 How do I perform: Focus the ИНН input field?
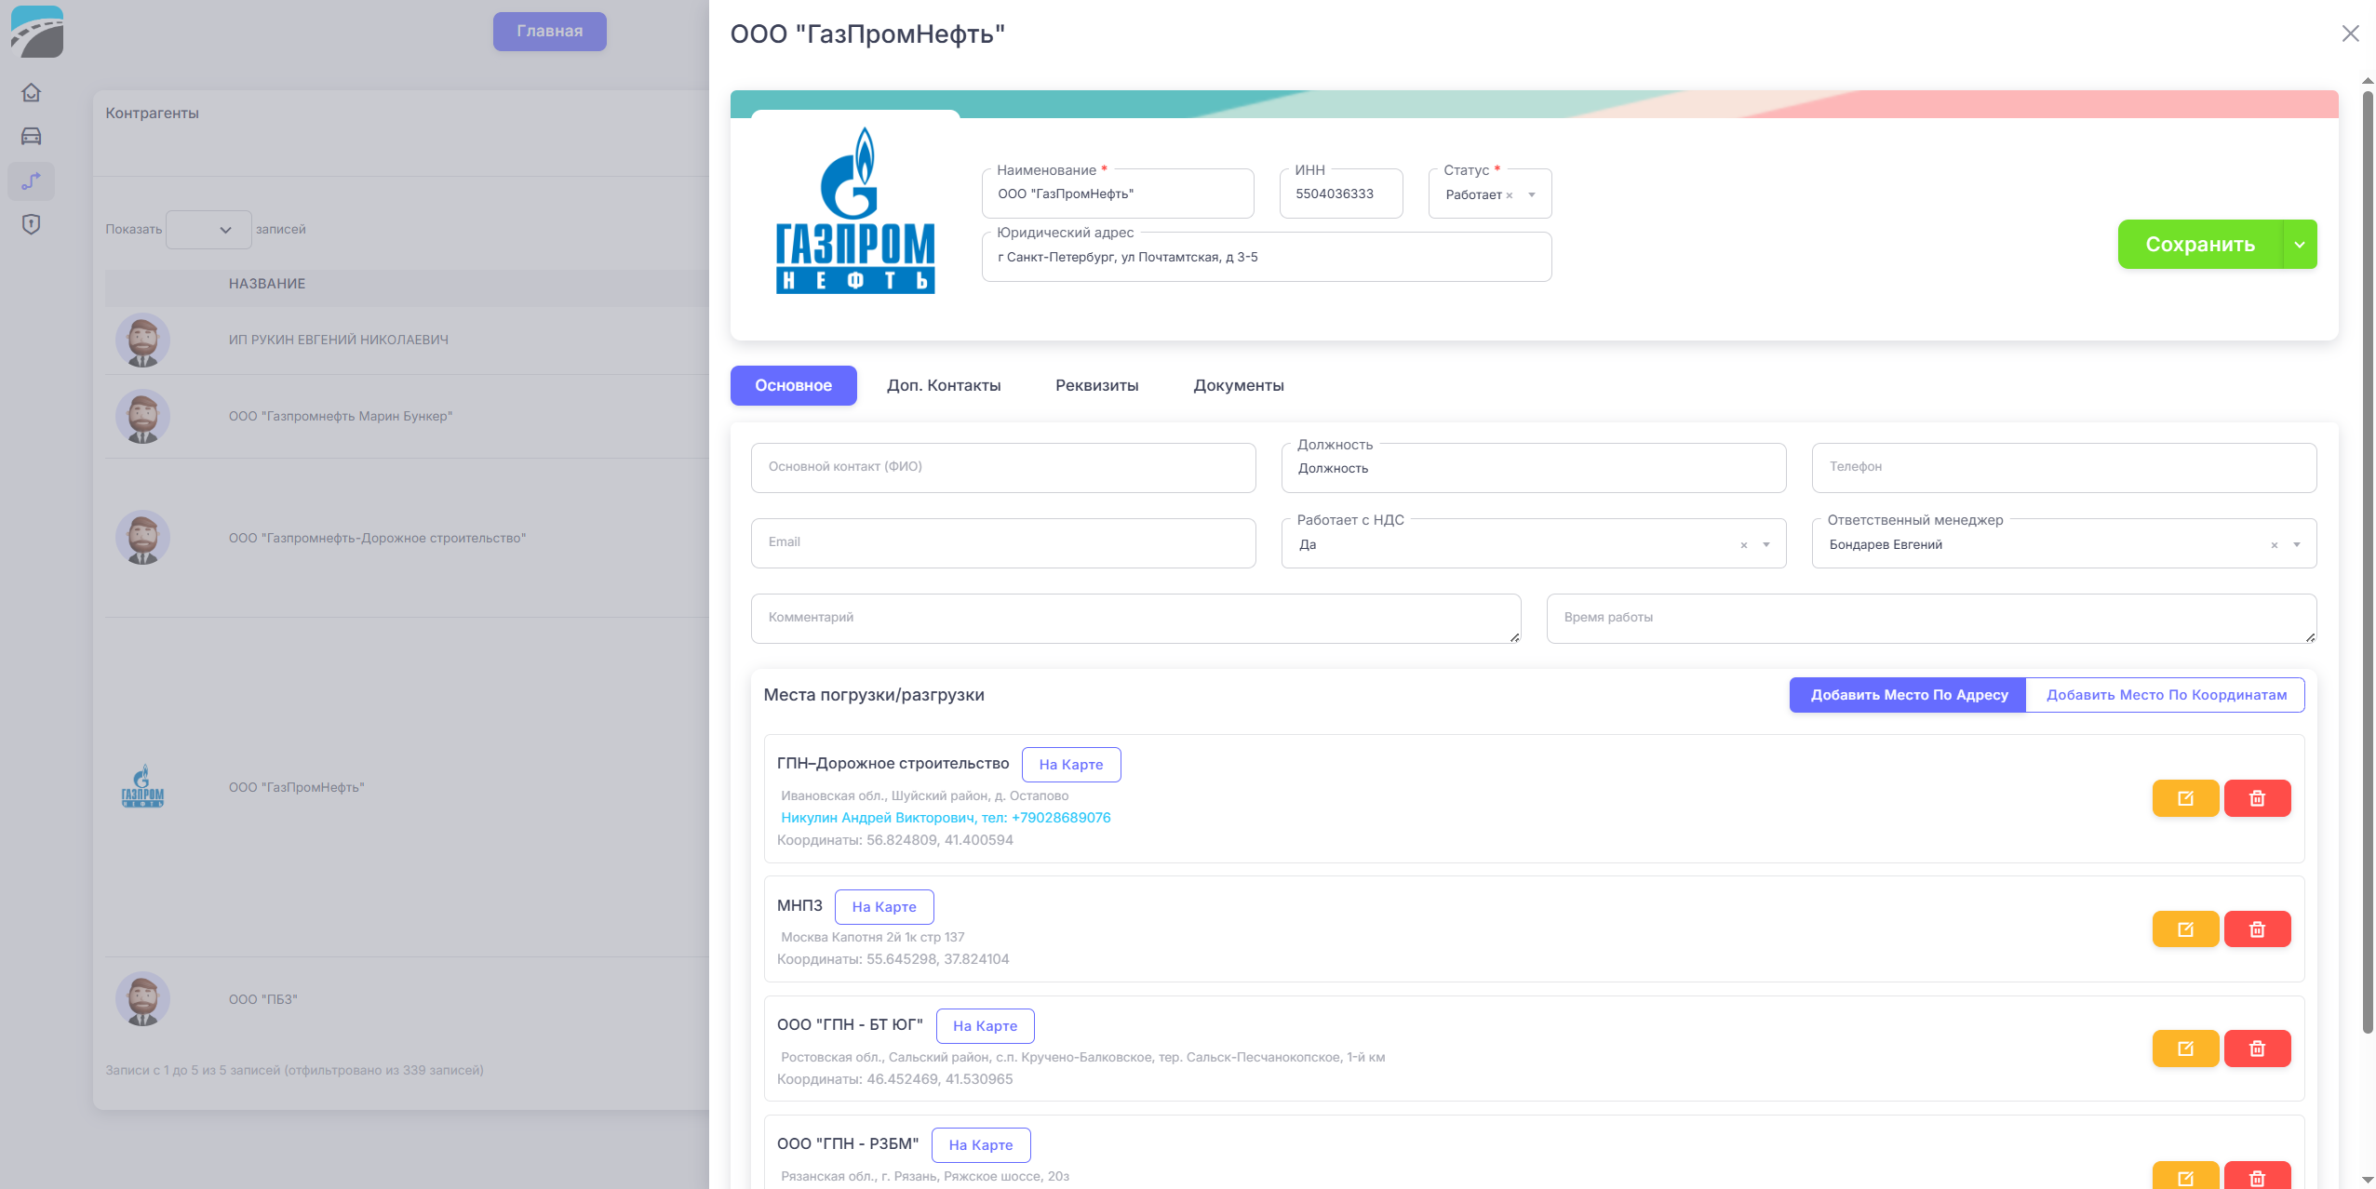[x=1340, y=194]
